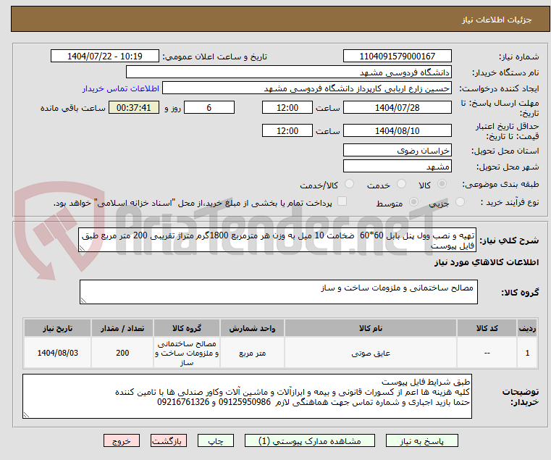551x460 pixels.
Task: Click the buyer name field دانشگاه فردوسی مشهد
Action: point(288,72)
